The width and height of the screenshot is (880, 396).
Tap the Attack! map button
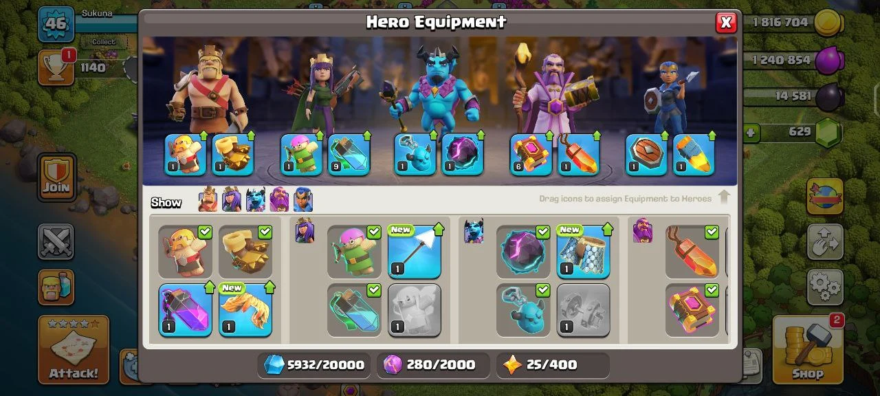click(74, 349)
